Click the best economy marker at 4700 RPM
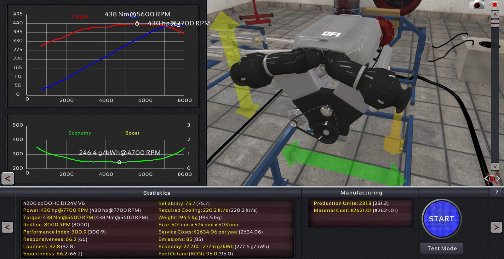The width and height of the screenshot is (504, 259). pyautogui.click(x=119, y=162)
